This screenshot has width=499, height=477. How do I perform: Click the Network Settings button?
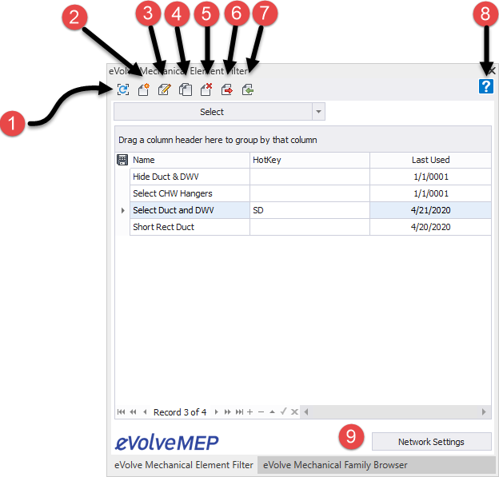point(432,442)
